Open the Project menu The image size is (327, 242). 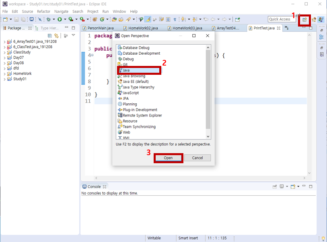point(93,12)
